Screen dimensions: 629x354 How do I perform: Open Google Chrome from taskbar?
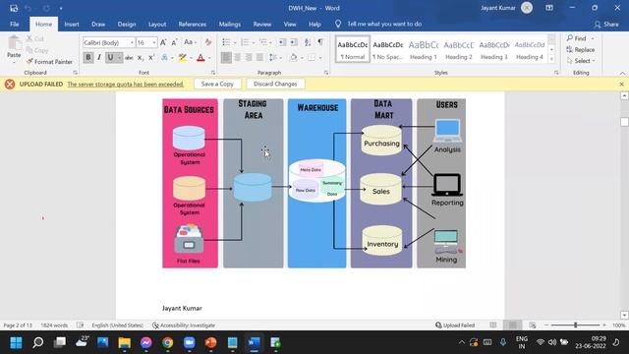pyautogui.click(x=168, y=343)
